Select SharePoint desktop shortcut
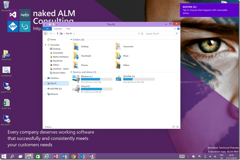The height and width of the screenshot is (160, 240). [6, 55]
